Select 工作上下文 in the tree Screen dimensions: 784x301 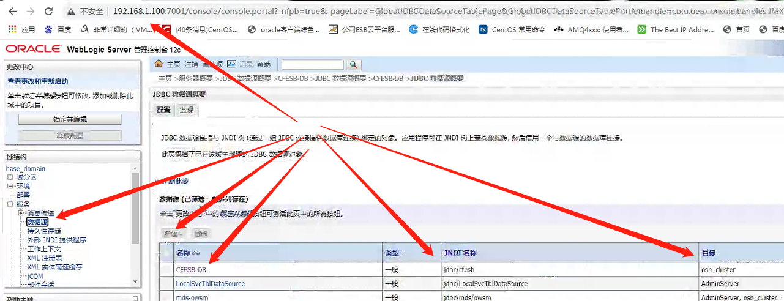point(44,249)
